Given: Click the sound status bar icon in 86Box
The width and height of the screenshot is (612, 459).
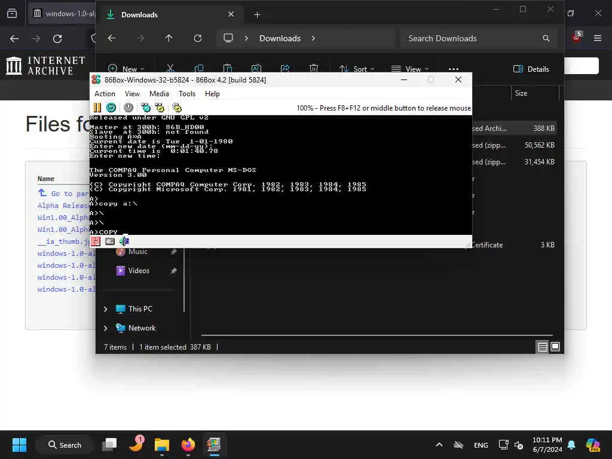Looking at the screenshot, I should tap(124, 241).
